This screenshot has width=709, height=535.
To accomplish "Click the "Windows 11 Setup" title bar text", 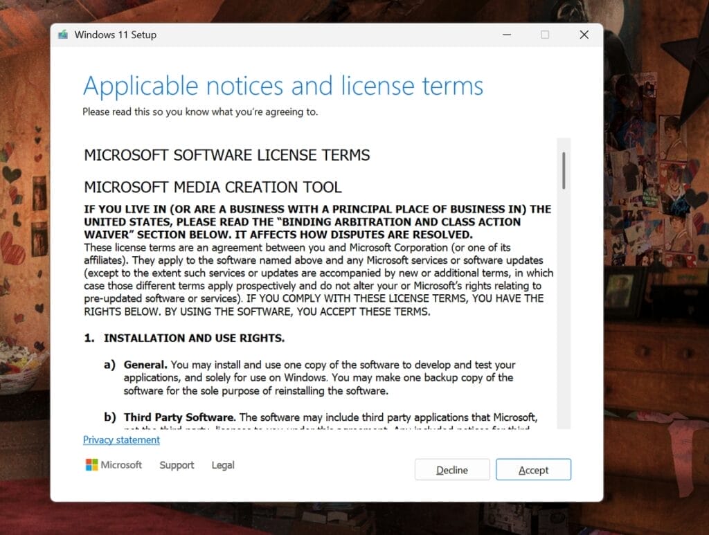I will click(115, 35).
